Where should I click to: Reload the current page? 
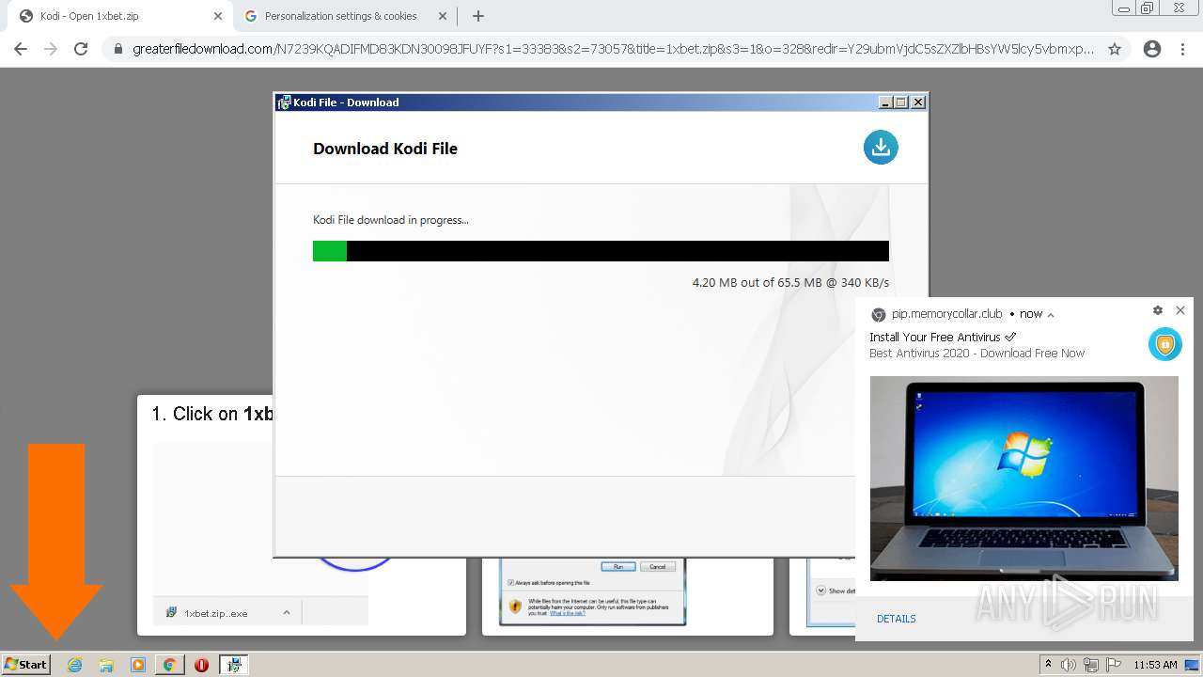tap(81, 49)
